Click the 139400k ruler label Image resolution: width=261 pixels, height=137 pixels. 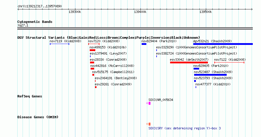coord(140,12)
